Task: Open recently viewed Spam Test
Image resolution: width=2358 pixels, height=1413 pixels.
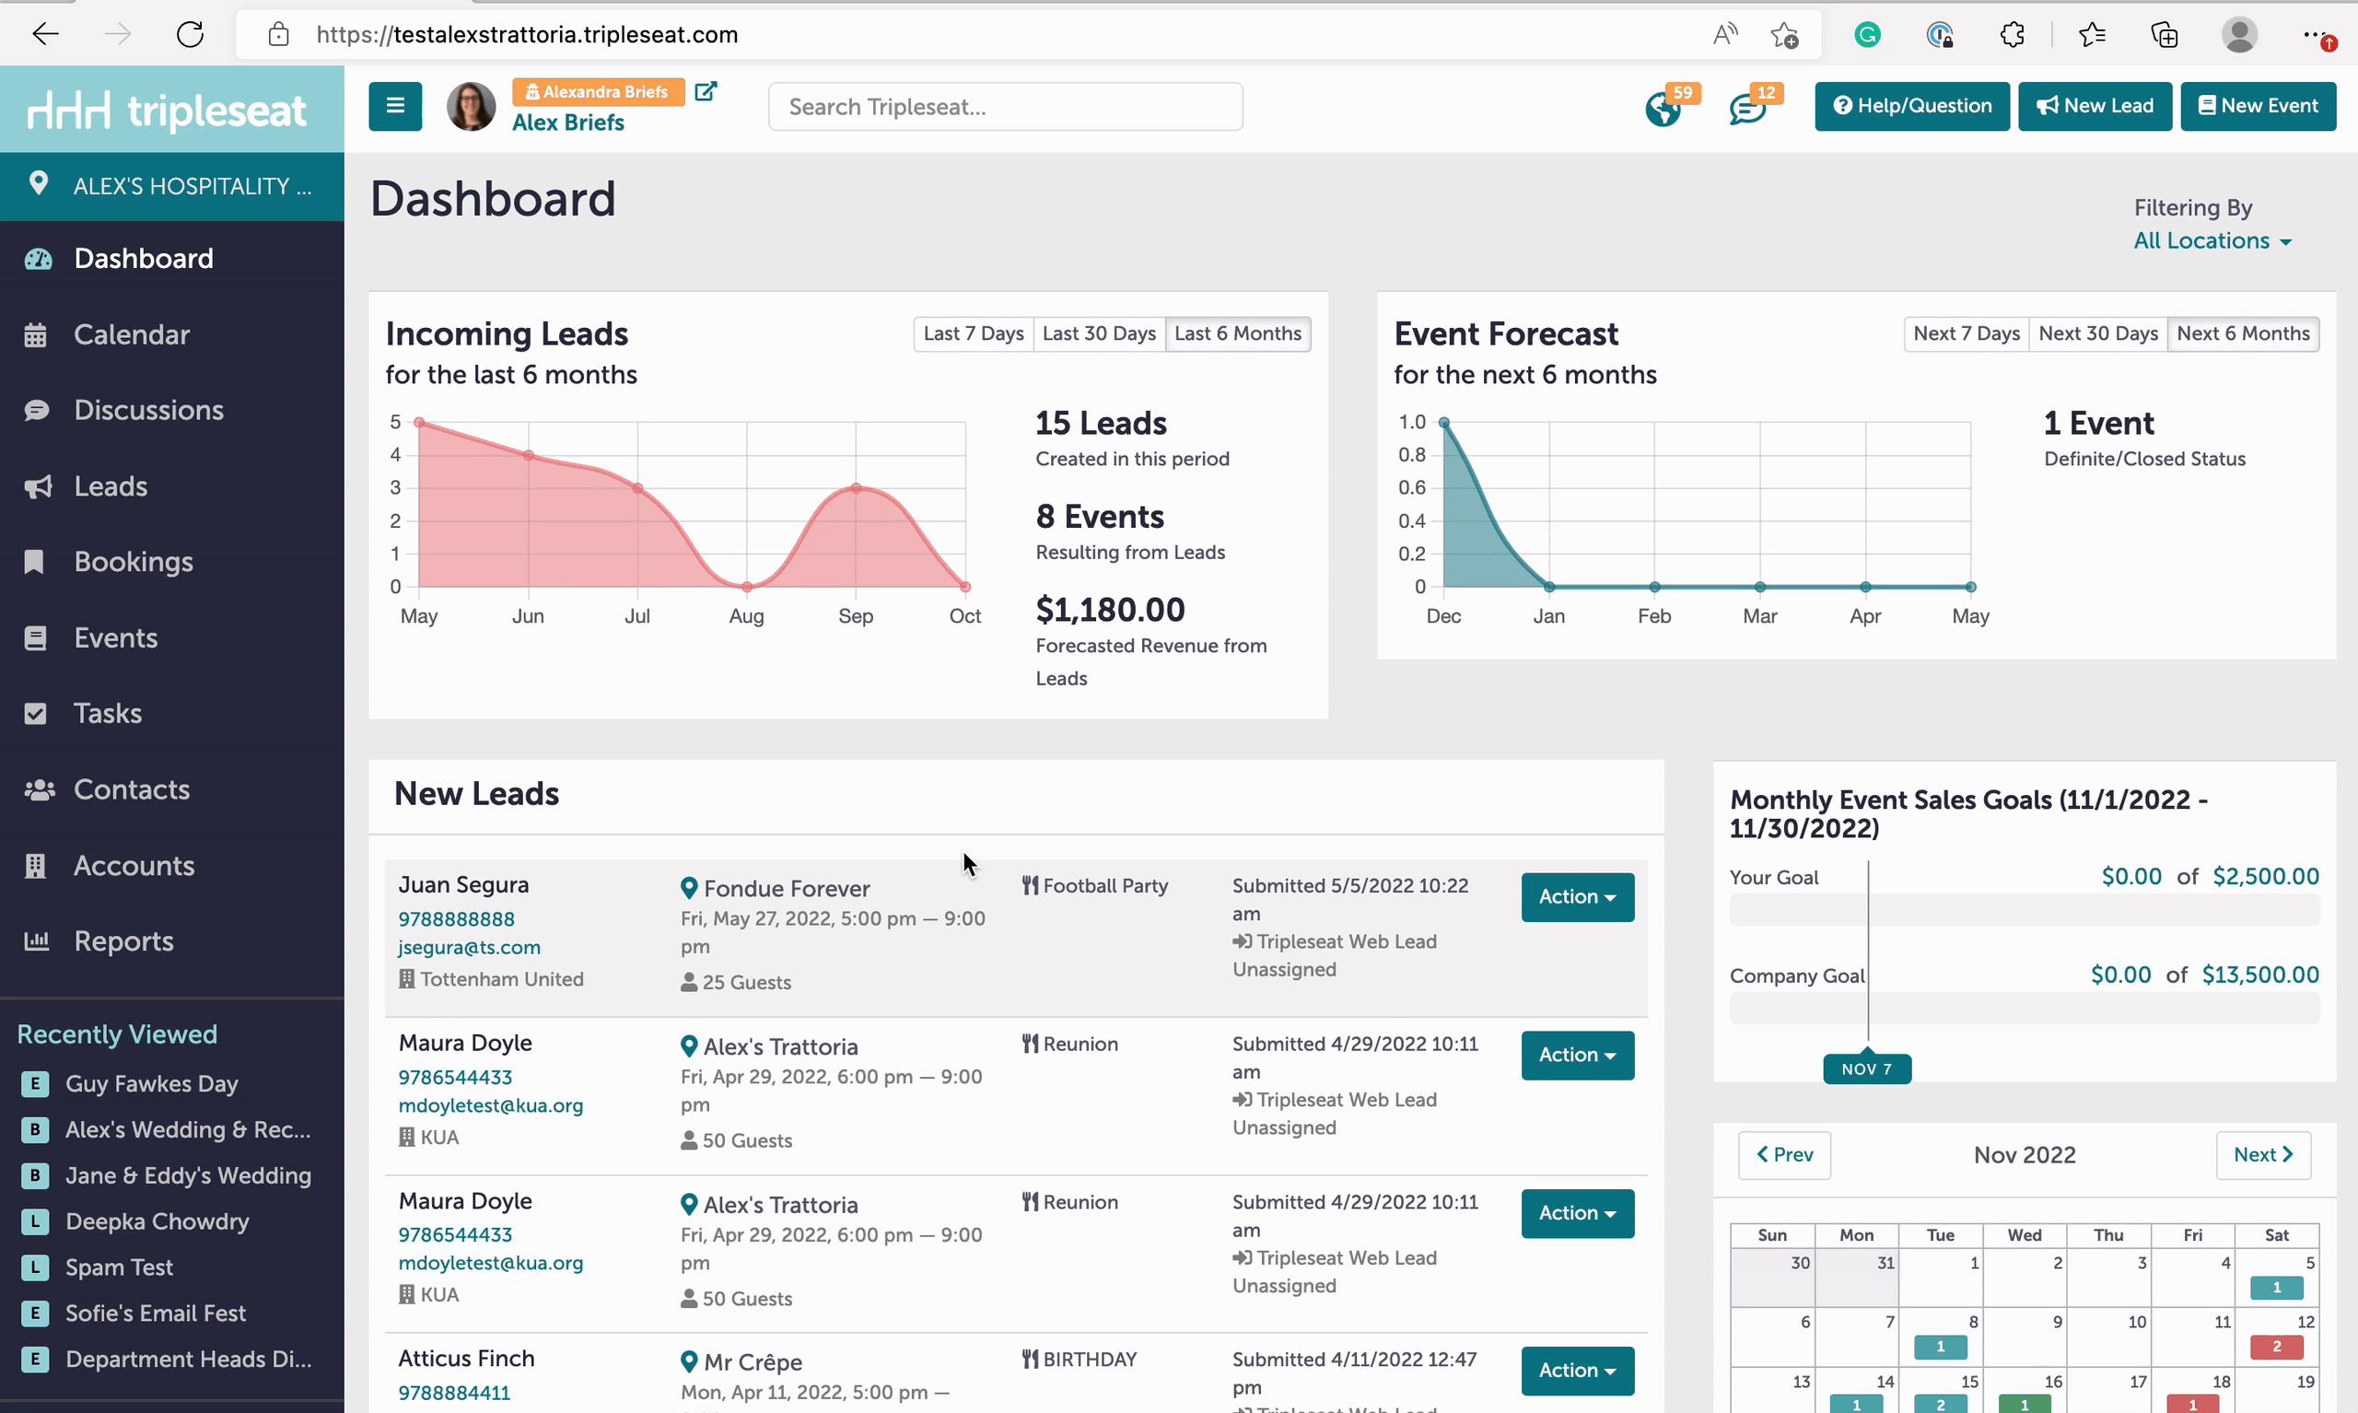Action: (x=119, y=1267)
